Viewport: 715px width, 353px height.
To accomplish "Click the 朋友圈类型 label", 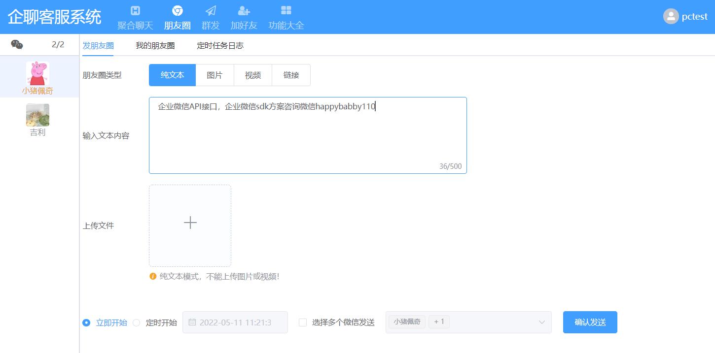I will tap(102, 75).
